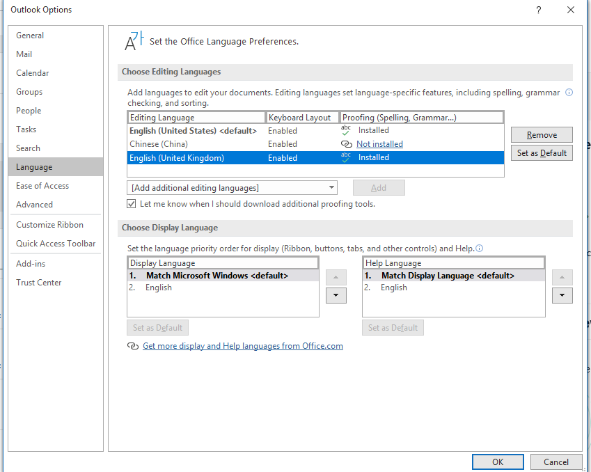Click Set as Default under Help Language list
This screenshot has width=591, height=472.
(393, 328)
